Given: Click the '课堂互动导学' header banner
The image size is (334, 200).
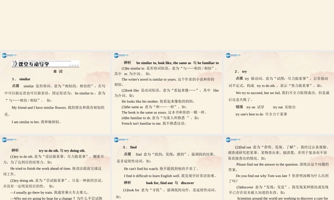Looking at the screenshot, I should (45, 64).
